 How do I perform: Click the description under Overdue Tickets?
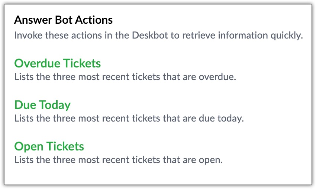(125, 77)
